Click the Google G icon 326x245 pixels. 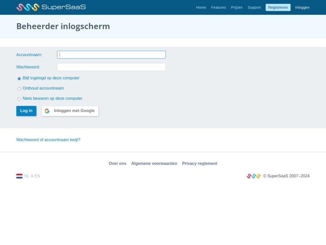(x=47, y=111)
